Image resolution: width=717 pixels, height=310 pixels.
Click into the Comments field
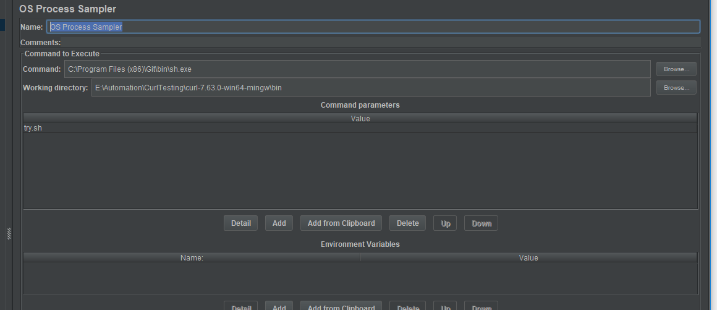tap(380, 43)
